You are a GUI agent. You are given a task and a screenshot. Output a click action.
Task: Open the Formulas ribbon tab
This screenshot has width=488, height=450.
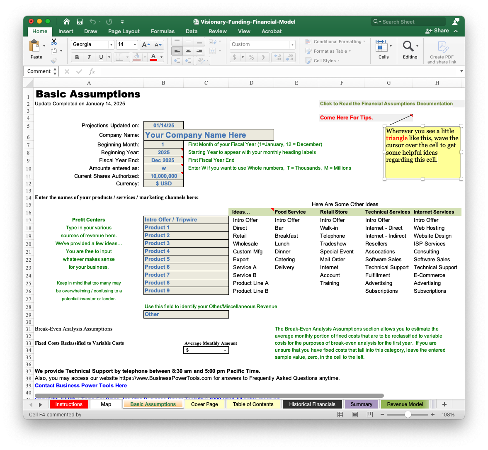163,31
